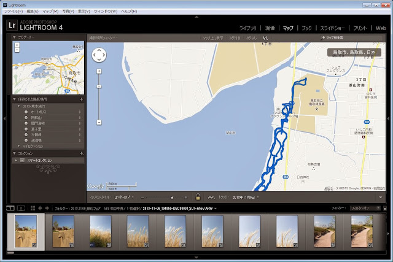The height and width of the screenshot is (262, 393).
Task: Open the filter フィルターオフ dropdown
Action: click(x=365, y=208)
